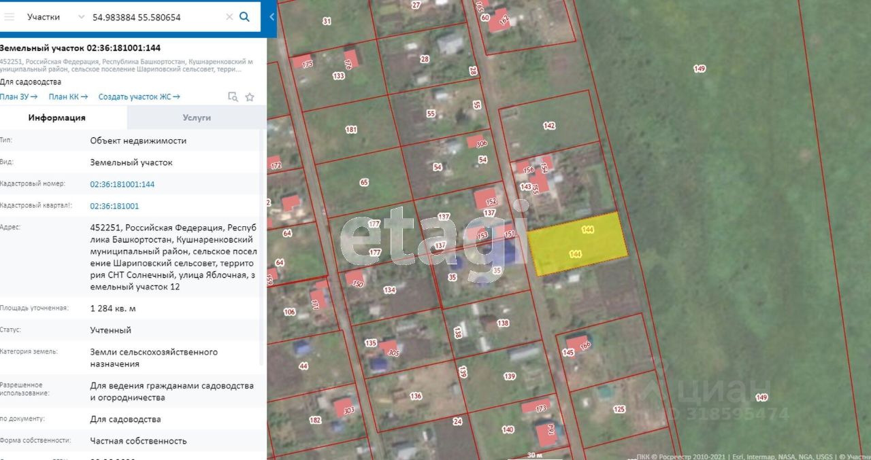Switch to the Услуги tab
Screen dimensions: 871x460
(197, 118)
